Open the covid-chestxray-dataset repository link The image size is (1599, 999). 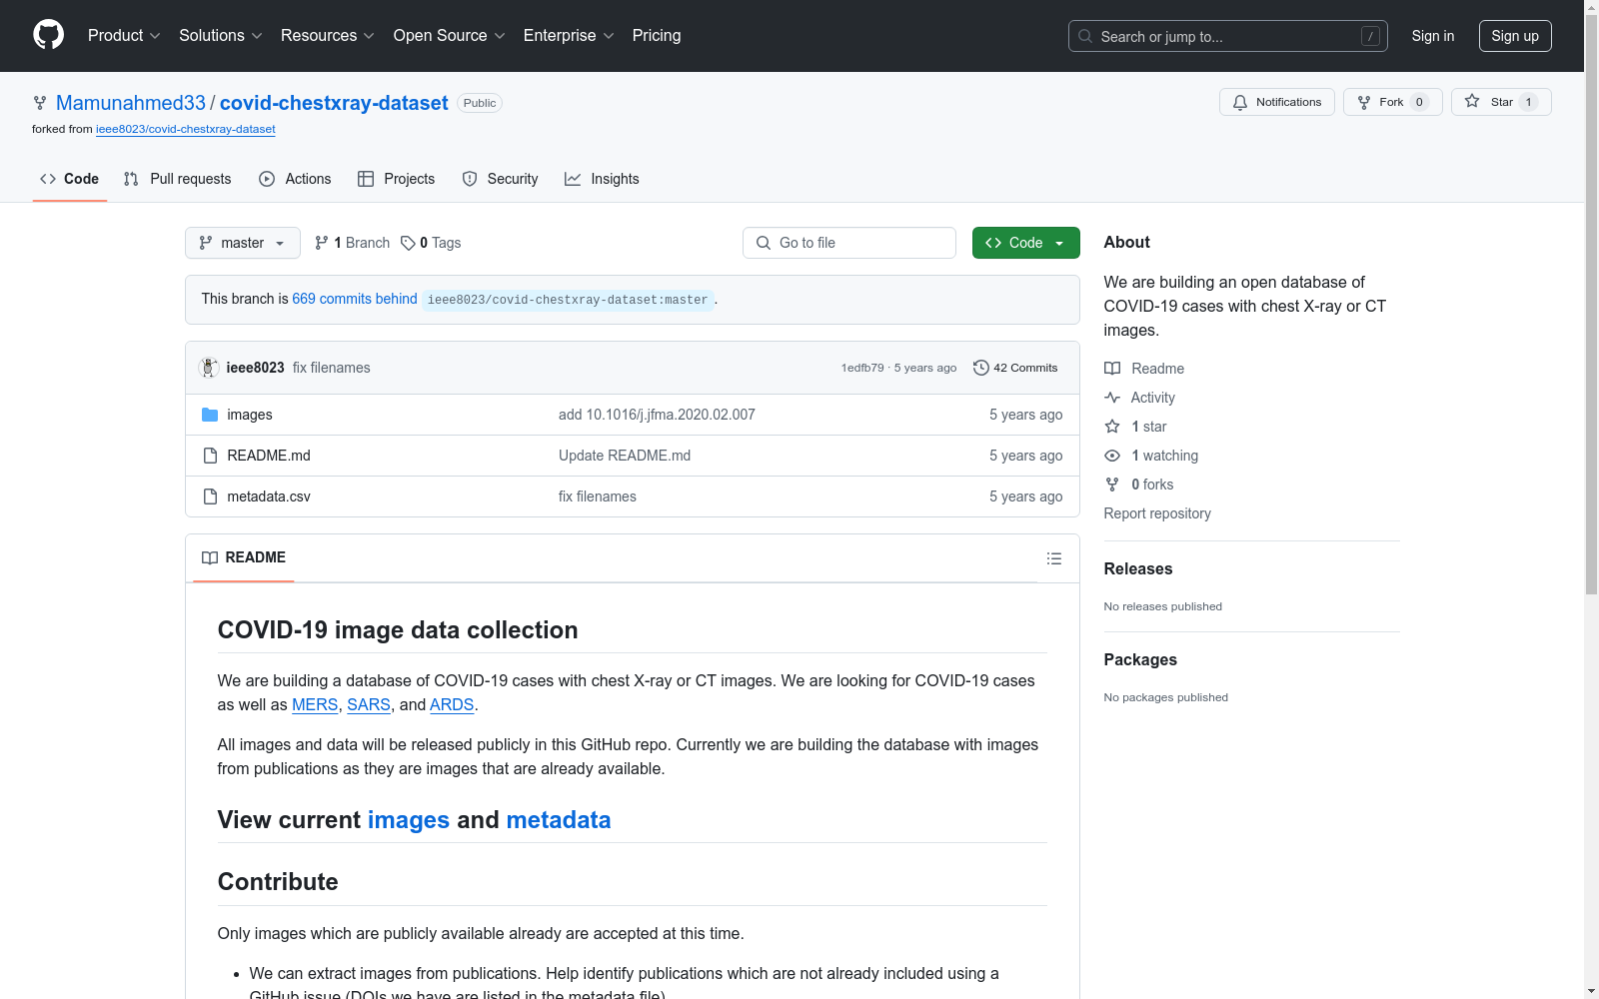(334, 103)
